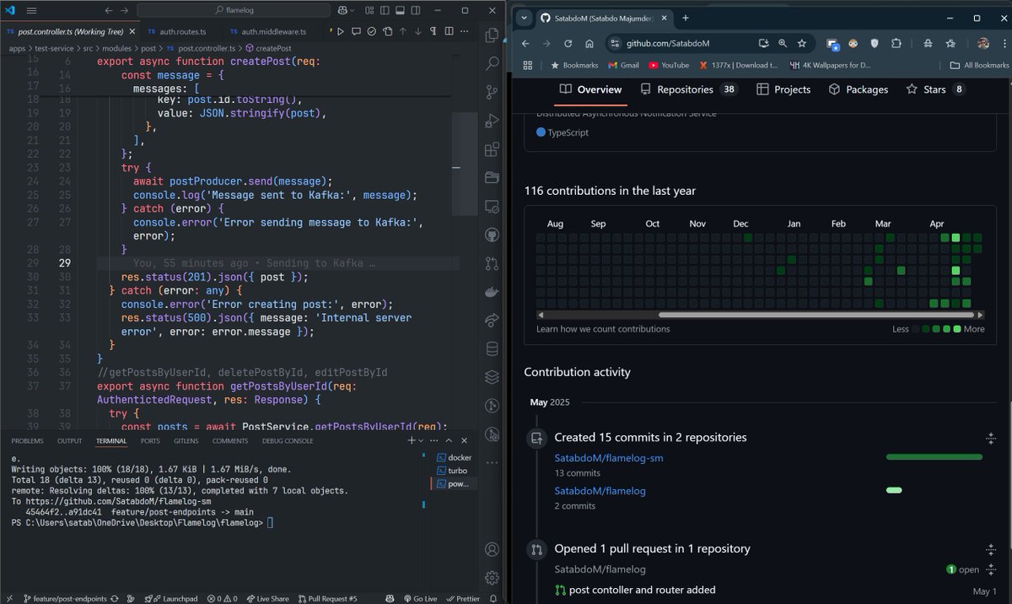Click the VS Code hamburger menu
1012x604 pixels.
click(31, 11)
